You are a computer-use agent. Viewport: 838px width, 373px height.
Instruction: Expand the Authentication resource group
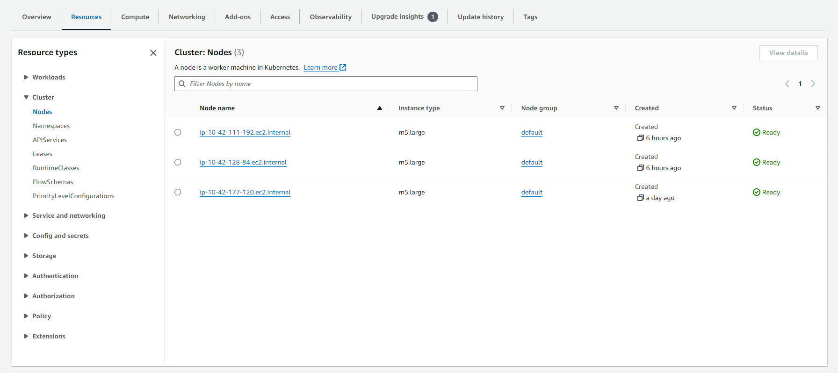coord(26,276)
